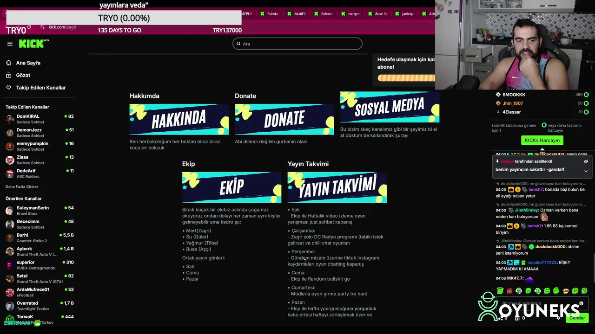This screenshot has height=334, width=595.
Task: Open DemonJezz channel avatar
Action: [x=10, y=133]
